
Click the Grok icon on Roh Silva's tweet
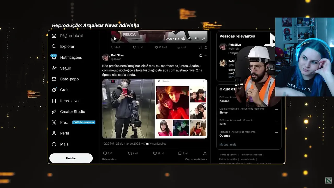[201, 55]
